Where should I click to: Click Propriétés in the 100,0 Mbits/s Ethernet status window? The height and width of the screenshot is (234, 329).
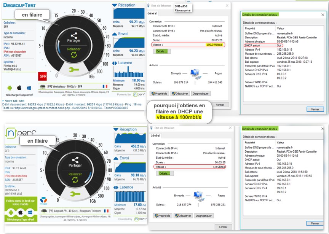pyautogui.click(x=160, y=94)
